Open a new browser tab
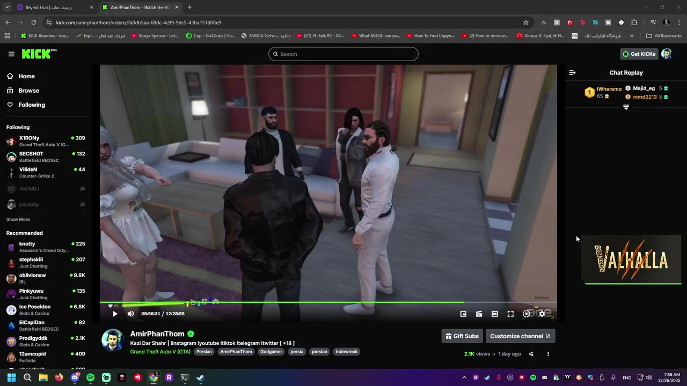 [x=189, y=8]
